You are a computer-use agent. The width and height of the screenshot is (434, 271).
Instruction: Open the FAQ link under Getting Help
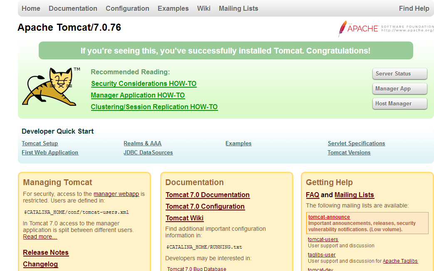[312, 195]
